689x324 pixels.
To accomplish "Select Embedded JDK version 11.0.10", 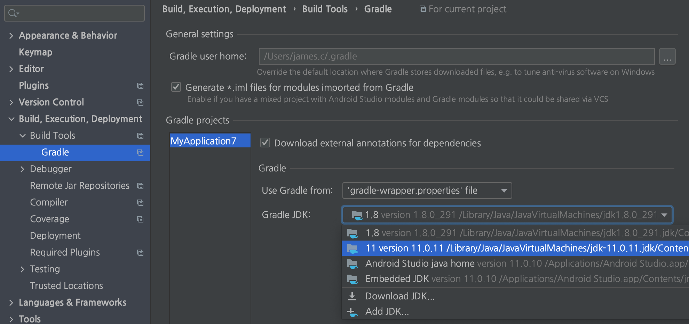I will (515, 279).
